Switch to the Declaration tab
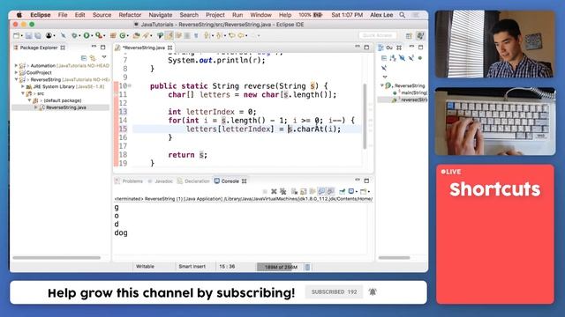The image size is (565, 317). click(x=193, y=181)
